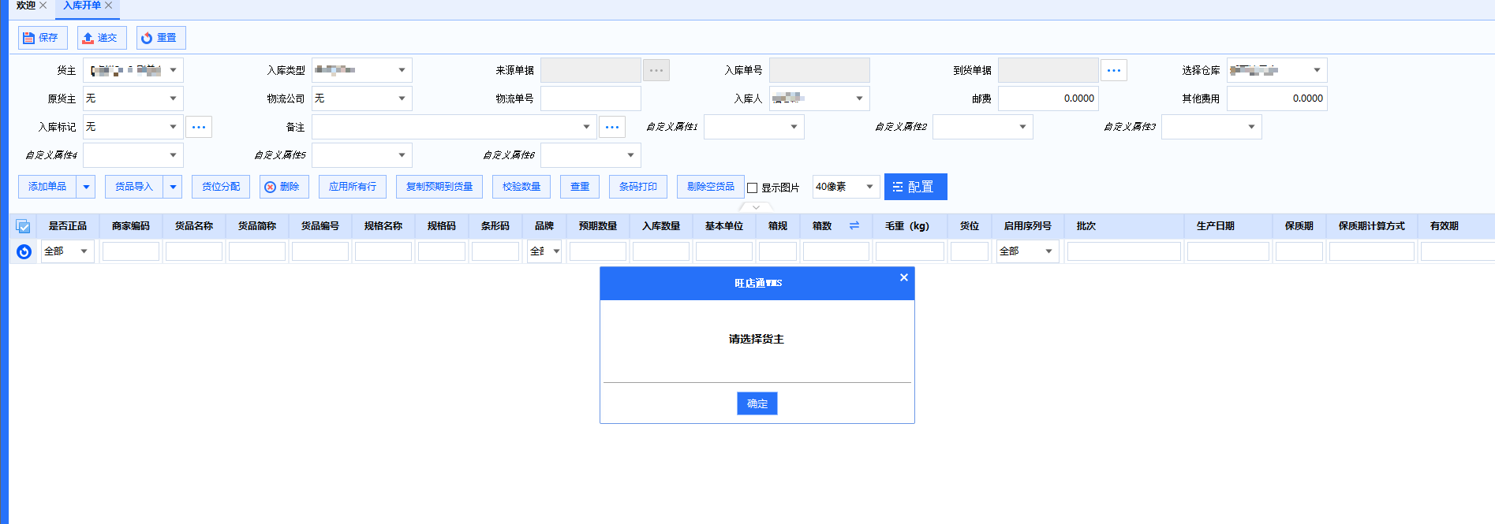Viewport: 1495px width, 524px height.
Task: Click the 递交 submit button
Action: [102, 38]
